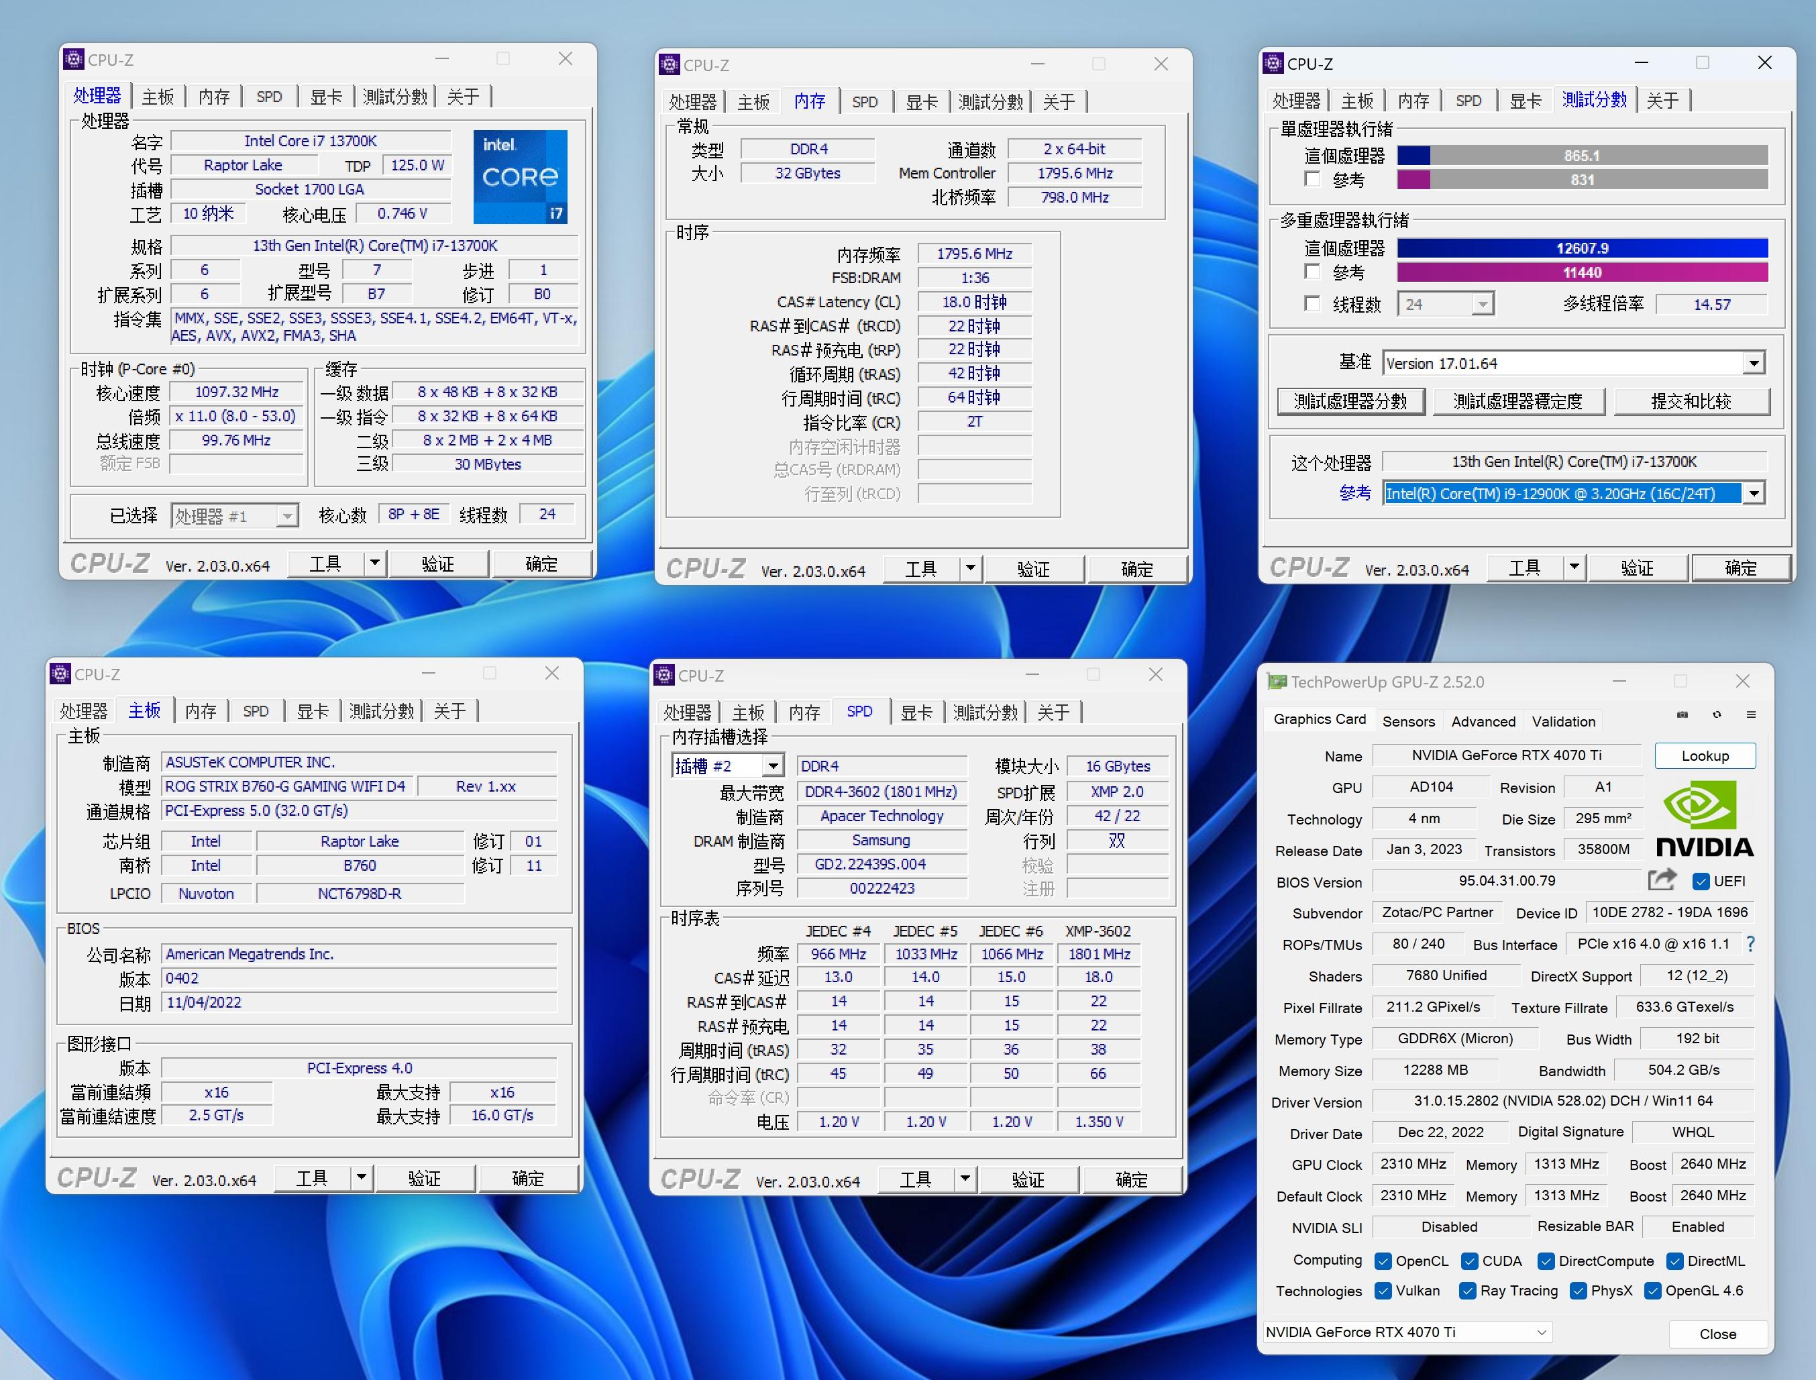
Task: Click 内存频率 1795.6 MHz value
Action: click(x=974, y=254)
